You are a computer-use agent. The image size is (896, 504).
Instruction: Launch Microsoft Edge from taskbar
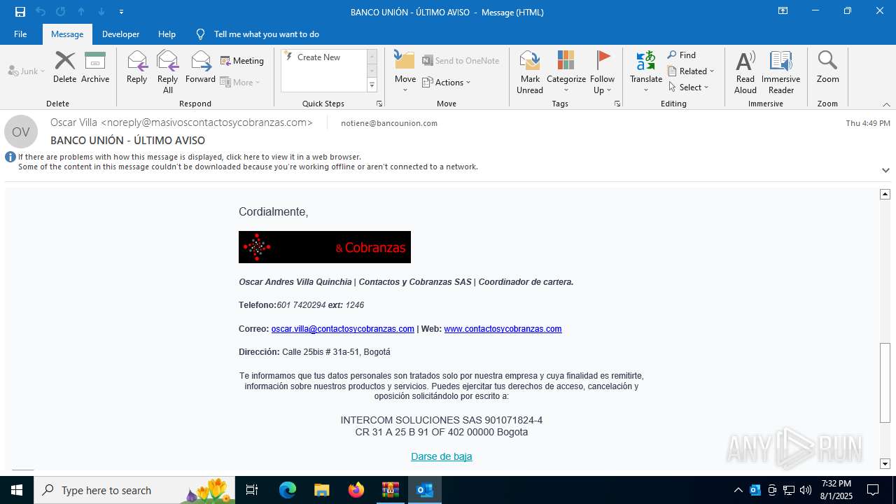(x=288, y=490)
